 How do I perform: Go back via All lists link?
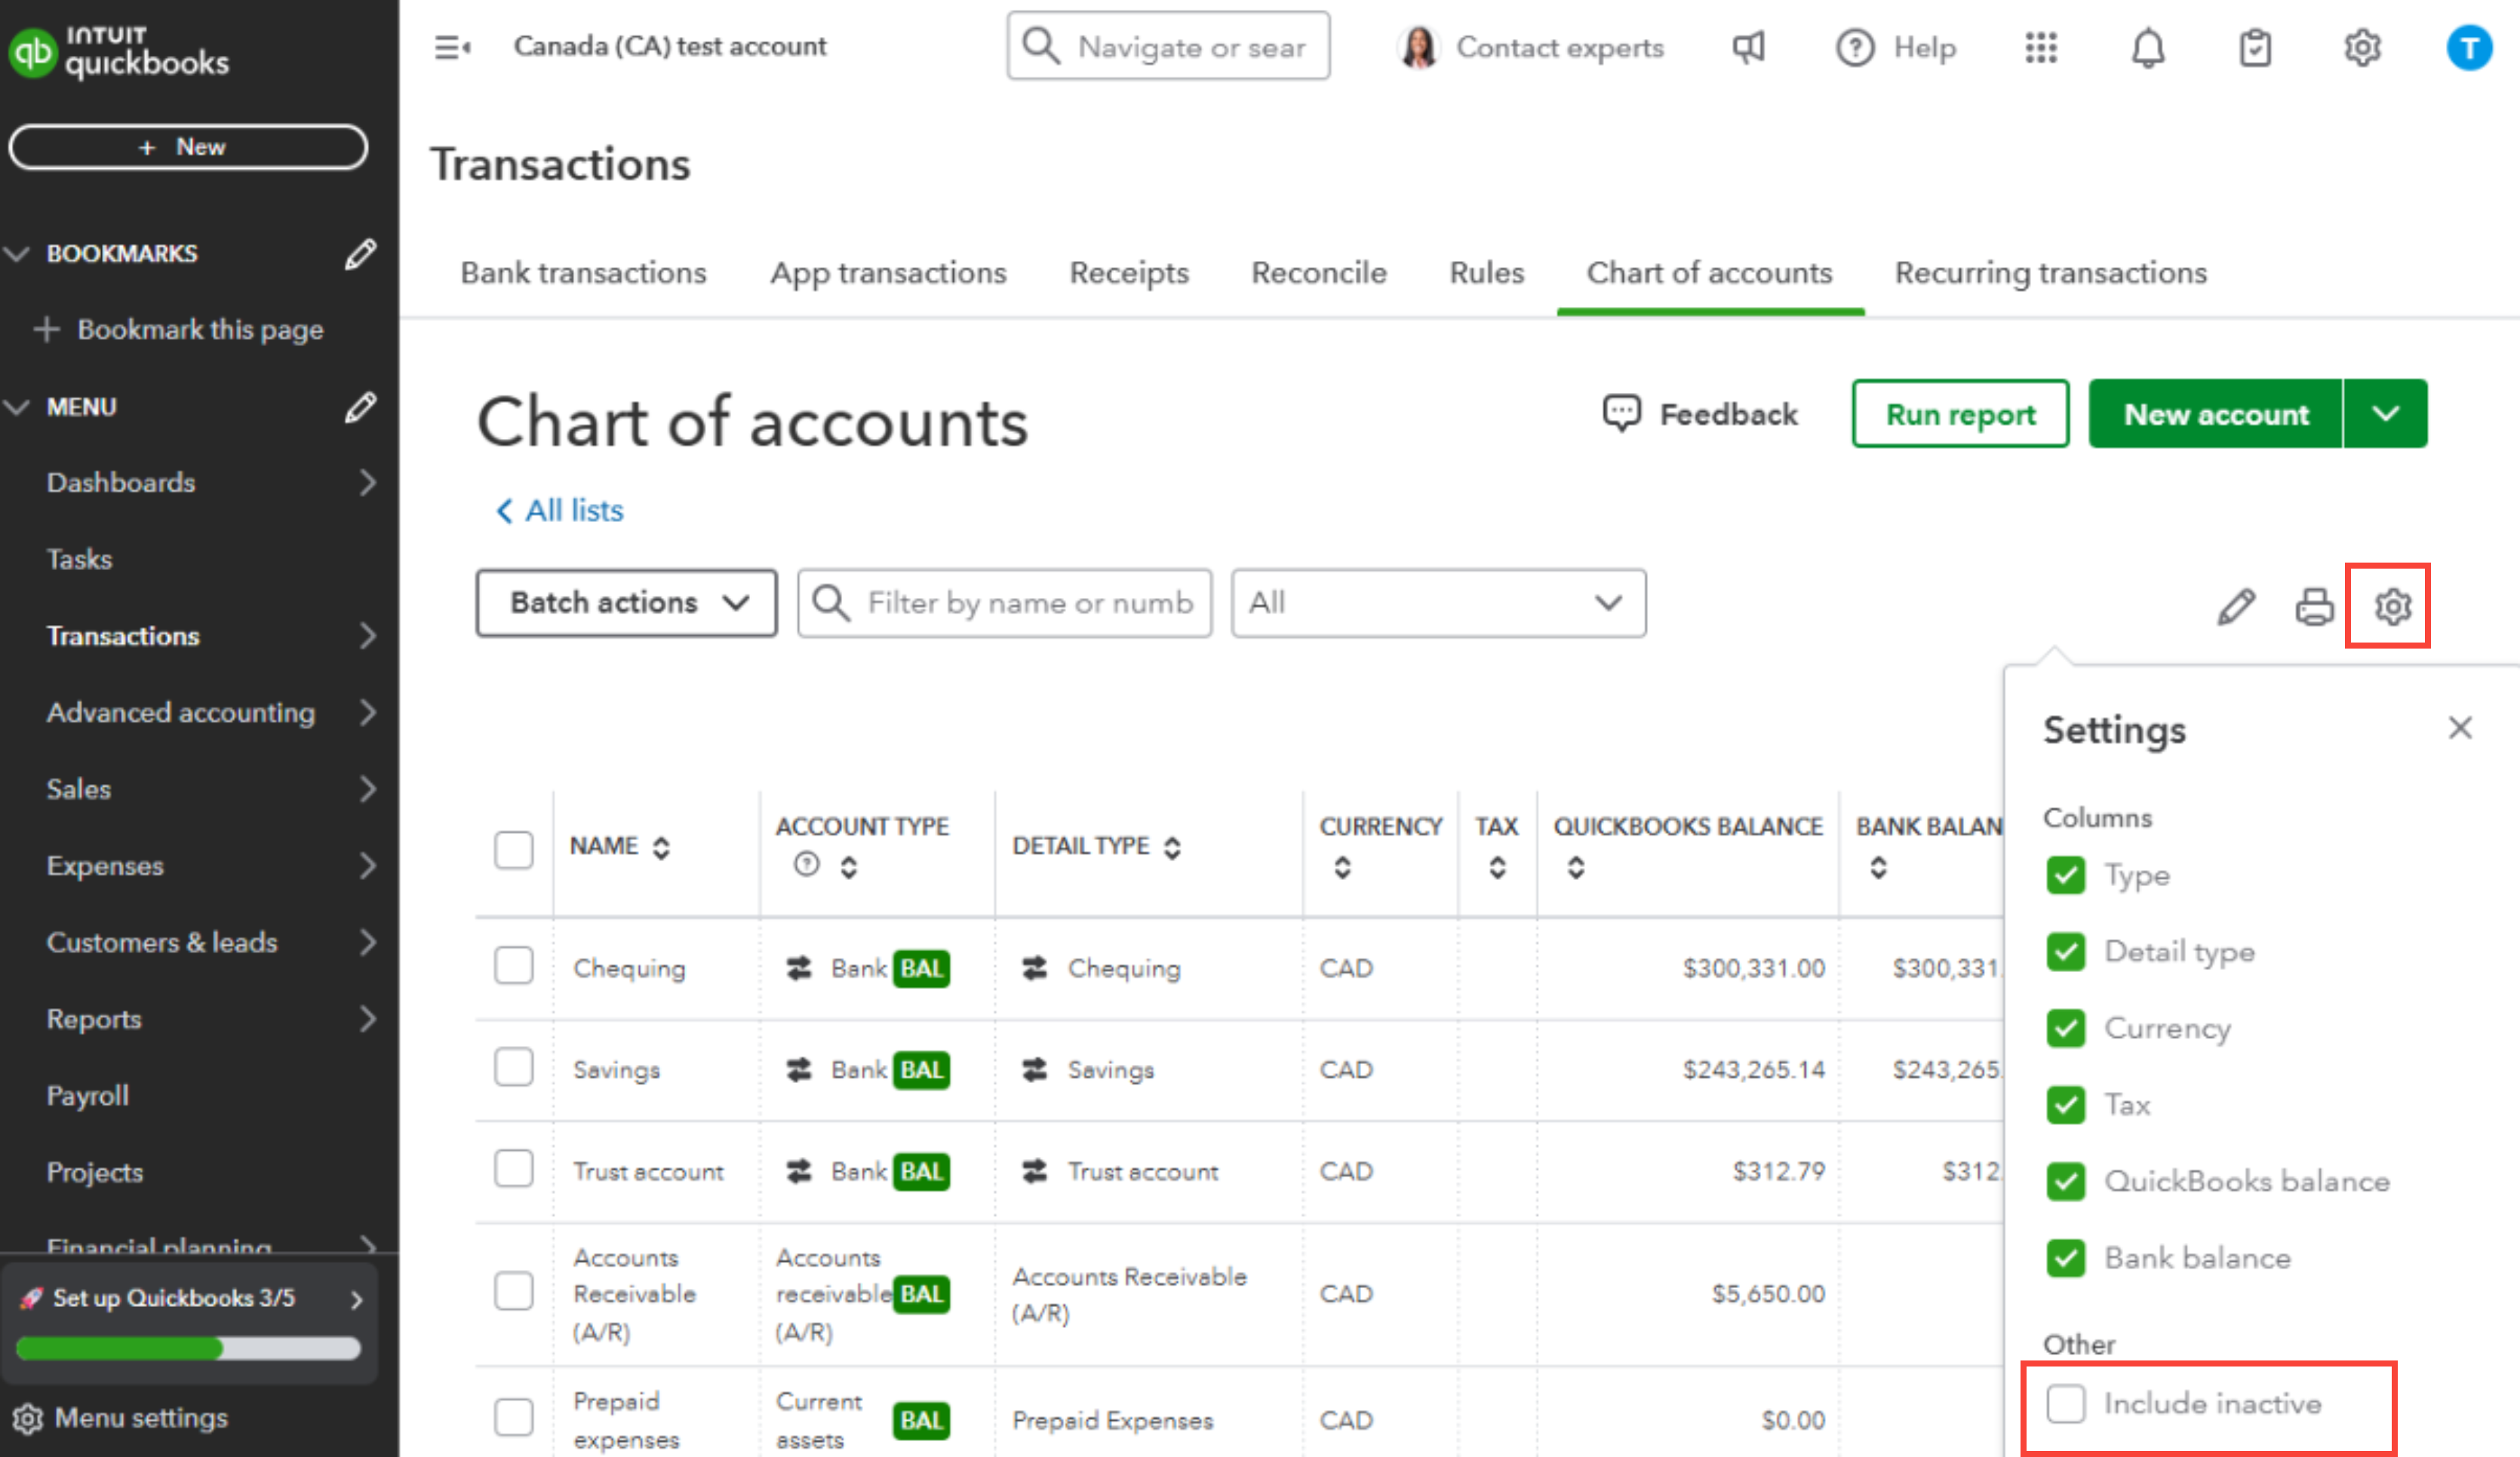click(x=560, y=511)
